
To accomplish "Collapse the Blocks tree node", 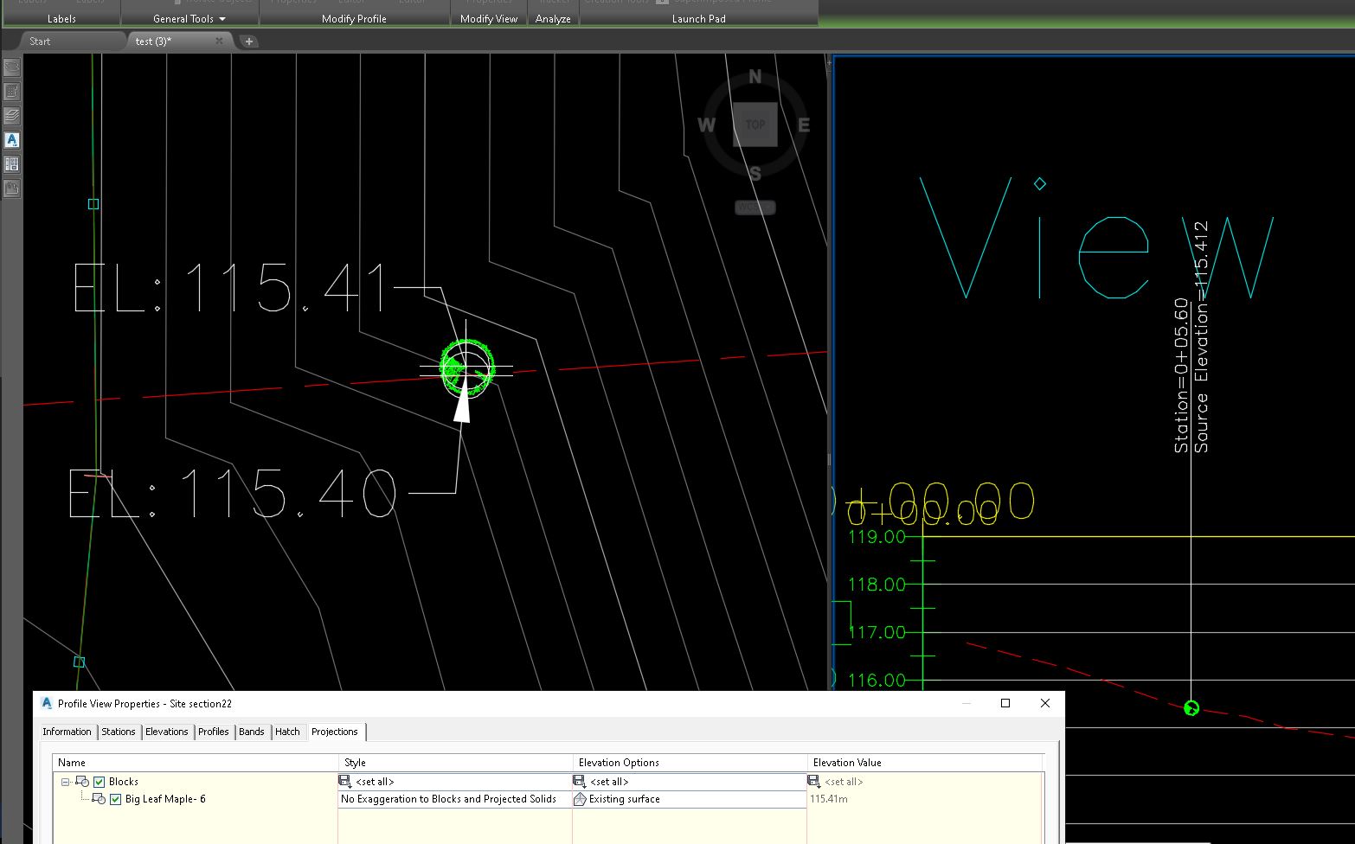I will tap(66, 781).
